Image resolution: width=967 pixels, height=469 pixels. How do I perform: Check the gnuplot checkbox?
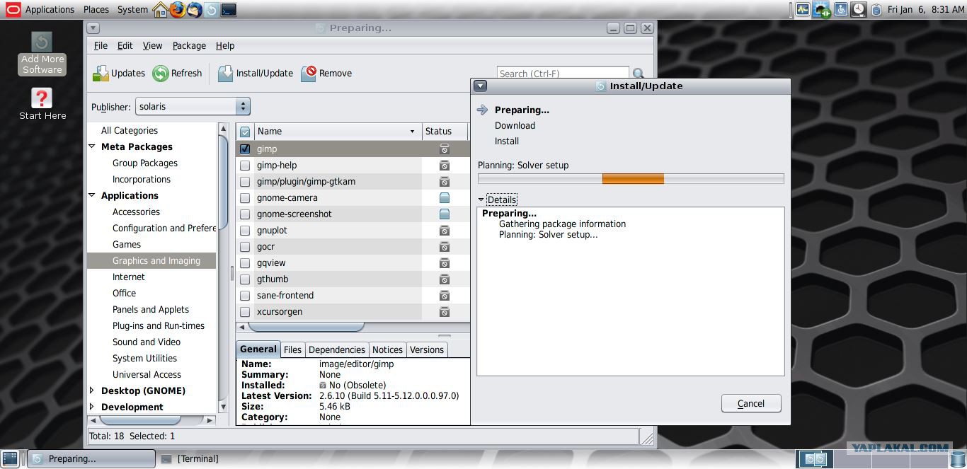tap(245, 231)
